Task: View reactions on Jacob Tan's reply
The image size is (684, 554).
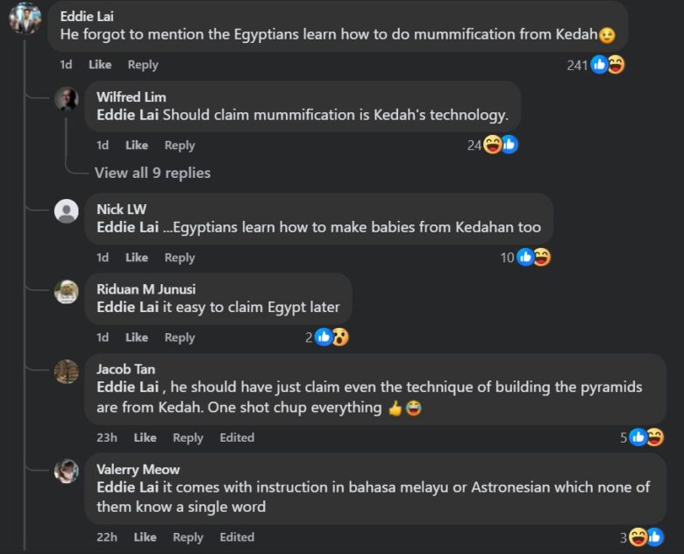Action: [x=645, y=437]
